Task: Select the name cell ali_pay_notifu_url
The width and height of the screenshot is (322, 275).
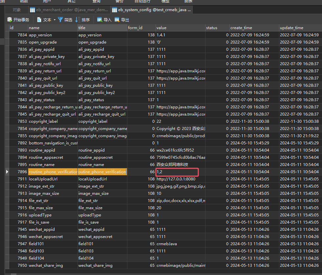Action: coord(53,64)
